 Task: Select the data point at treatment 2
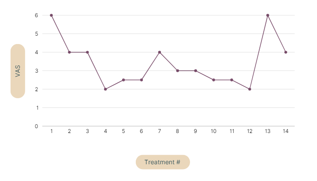(x=70, y=52)
